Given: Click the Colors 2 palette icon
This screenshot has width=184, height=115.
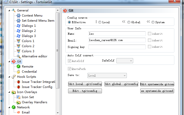Looking at the screenshot, I should 18,46.
